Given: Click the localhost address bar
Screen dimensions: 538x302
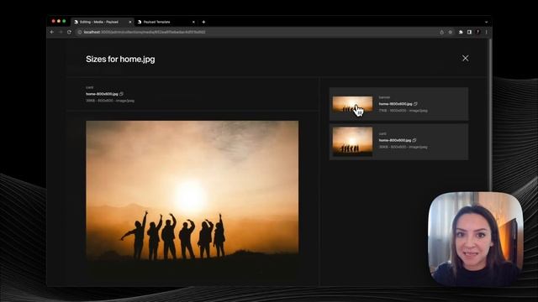Looking at the screenshot, I should pyautogui.click(x=257, y=32).
